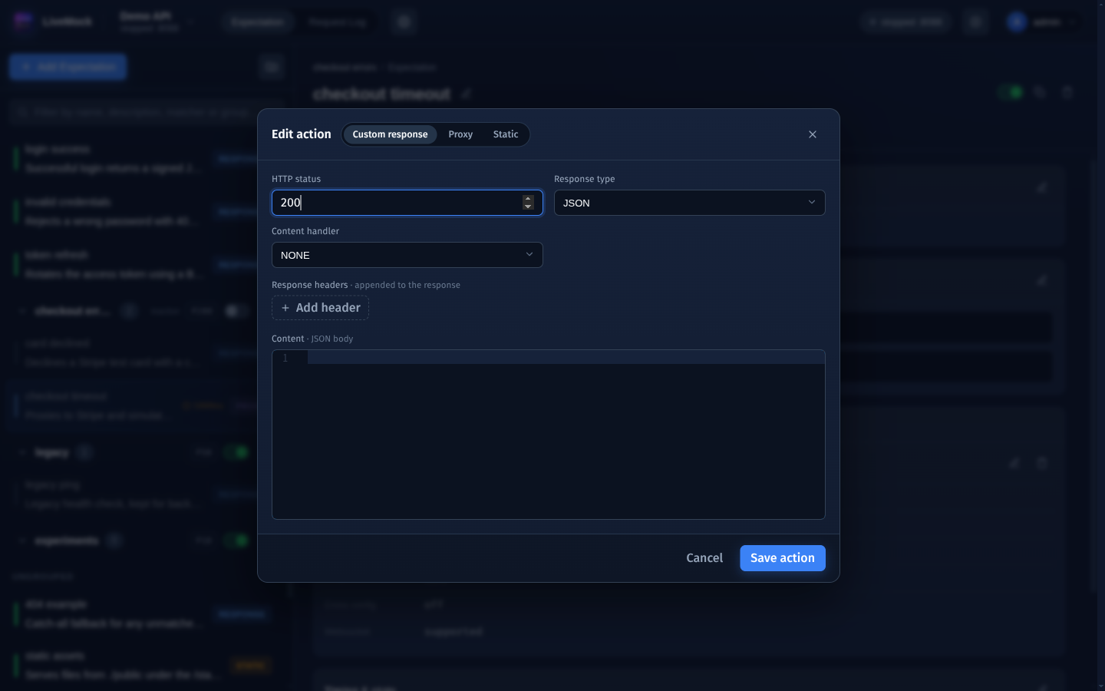Image resolution: width=1105 pixels, height=691 pixels.
Task: Increment the HTTP status value
Action: tap(528, 199)
